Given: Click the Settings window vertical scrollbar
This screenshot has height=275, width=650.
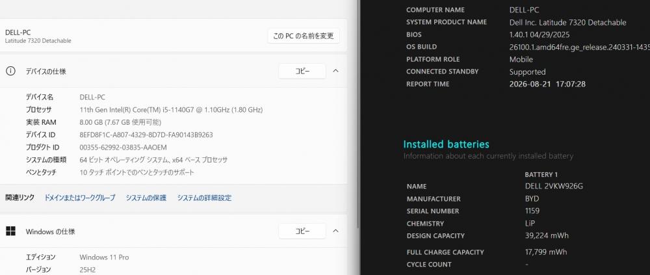Looking at the screenshot, I should [x=358, y=114].
